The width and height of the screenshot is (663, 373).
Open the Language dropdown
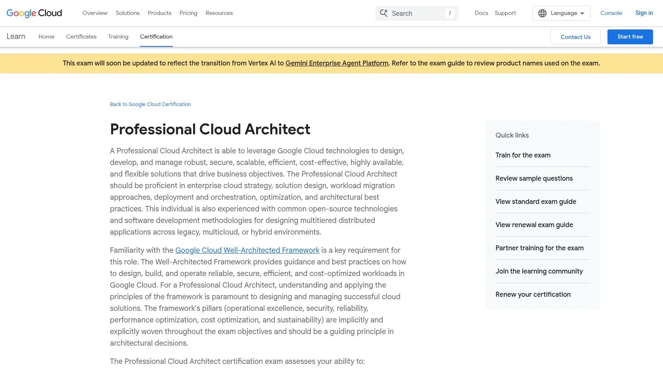(561, 13)
